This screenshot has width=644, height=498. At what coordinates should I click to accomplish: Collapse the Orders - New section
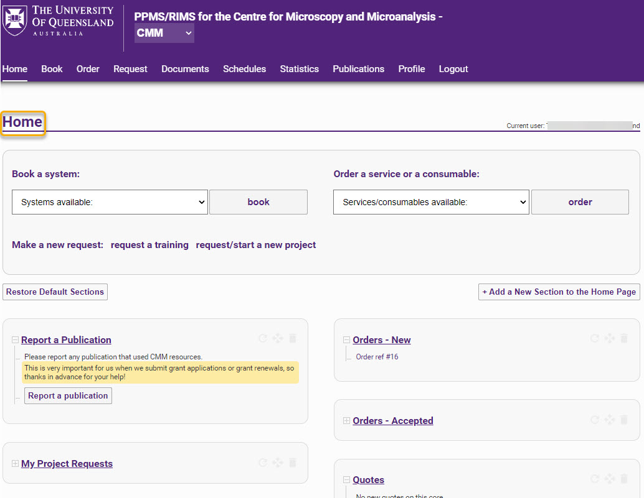coord(347,339)
